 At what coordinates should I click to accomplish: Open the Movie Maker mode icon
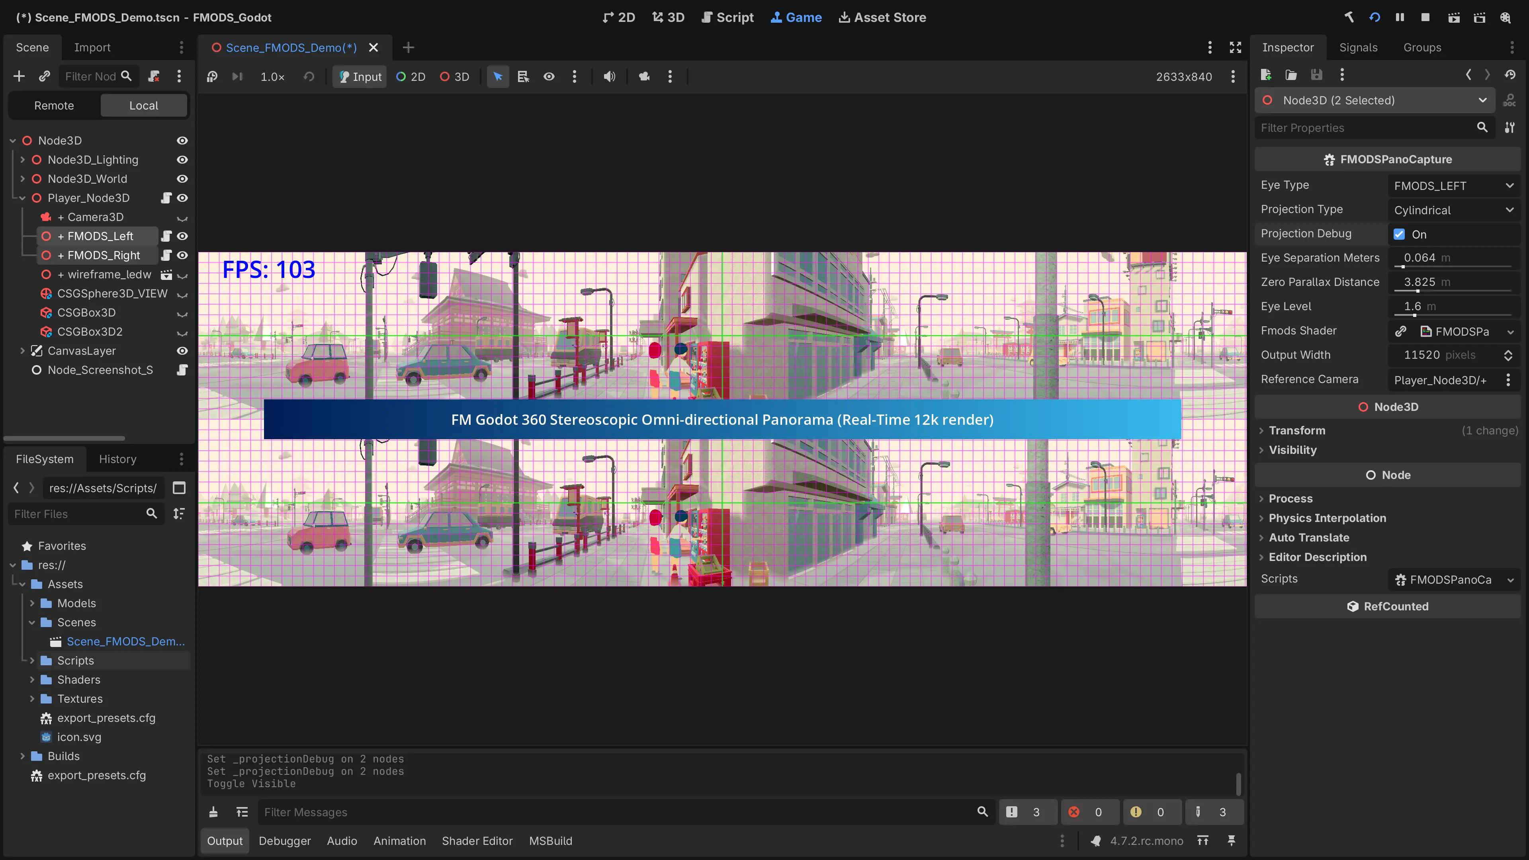pyautogui.click(x=1505, y=17)
